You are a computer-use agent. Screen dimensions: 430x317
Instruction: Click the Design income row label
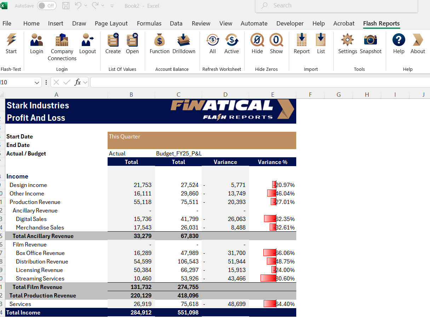coord(28,185)
